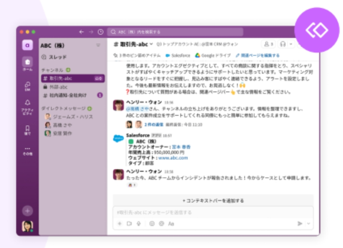Open the Home tab in the sidebar

27,64
